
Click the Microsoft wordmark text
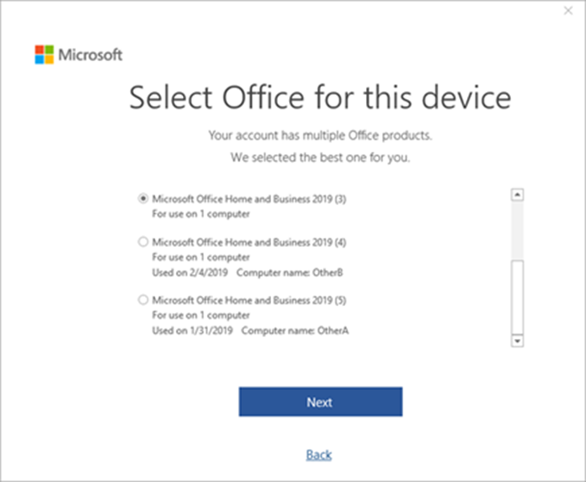pyautogui.click(x=90, y=55)
